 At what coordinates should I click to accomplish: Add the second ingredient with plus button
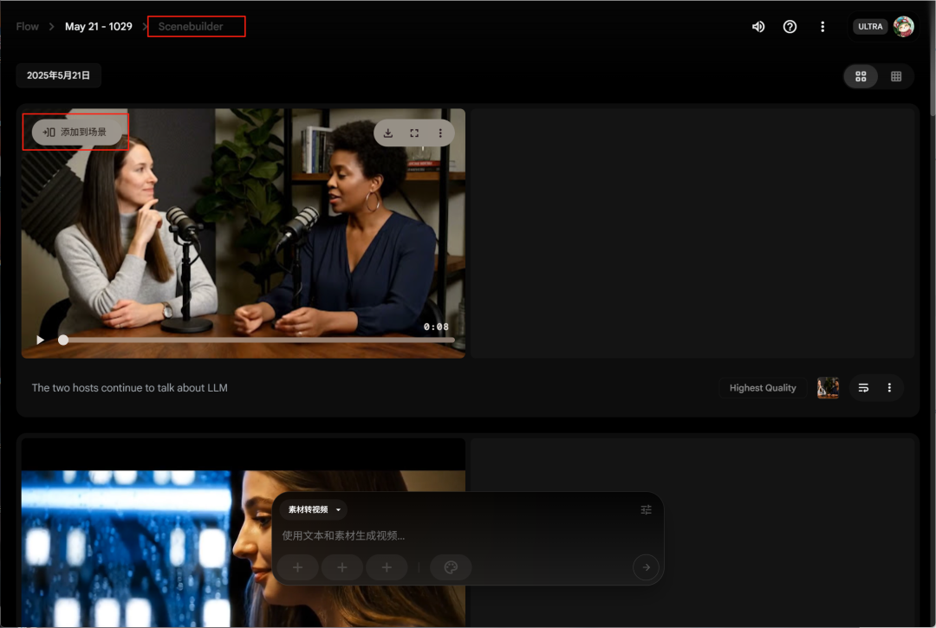[x=342, y=567]
